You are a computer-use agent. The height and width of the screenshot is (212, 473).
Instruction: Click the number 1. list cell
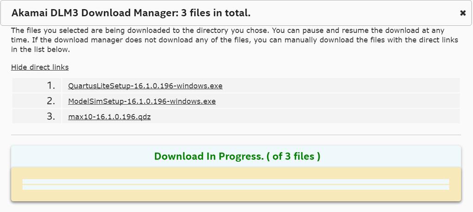(x=37, y=86)
